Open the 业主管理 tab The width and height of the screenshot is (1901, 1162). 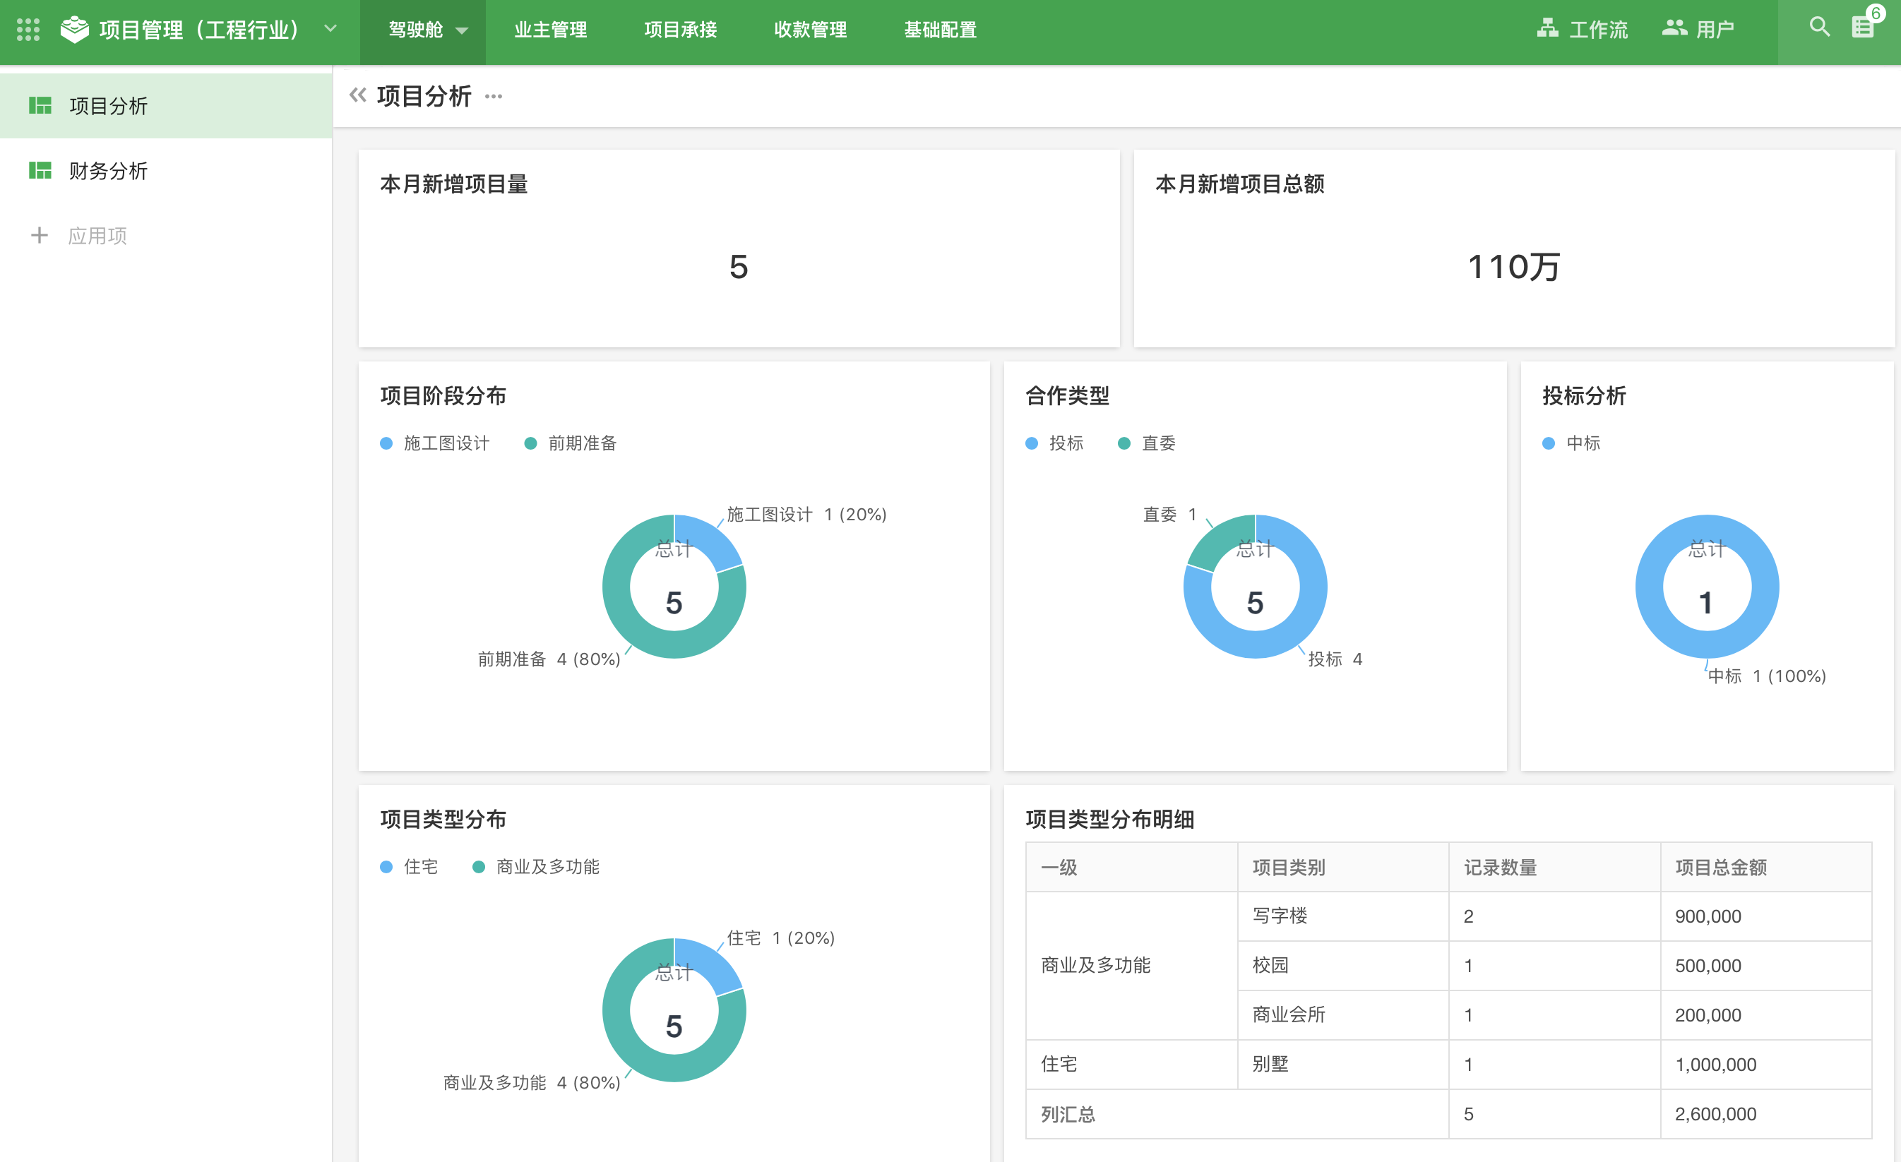[x=550, y=30]
